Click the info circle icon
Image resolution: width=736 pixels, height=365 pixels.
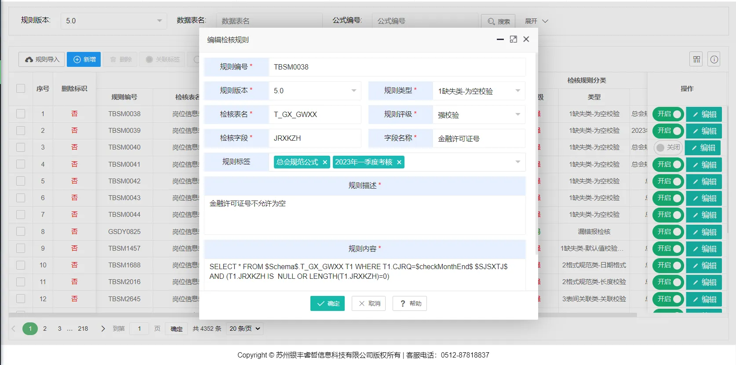[714, 59]
